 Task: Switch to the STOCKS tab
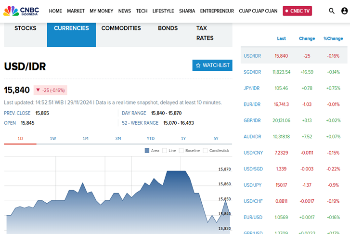pyautogui.click(x=26, y=28)
